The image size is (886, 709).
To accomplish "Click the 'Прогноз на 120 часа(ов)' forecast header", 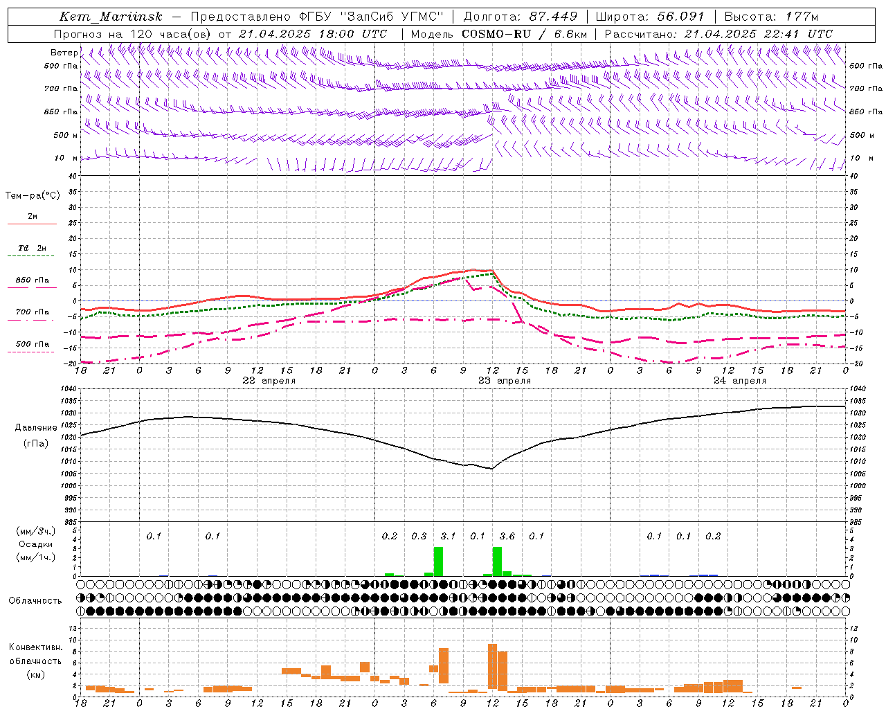I will pos(133,33).
